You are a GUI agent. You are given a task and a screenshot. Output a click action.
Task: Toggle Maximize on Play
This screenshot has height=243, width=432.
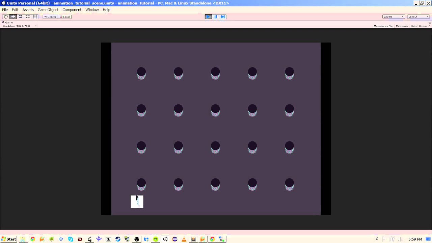pos(384,26)
